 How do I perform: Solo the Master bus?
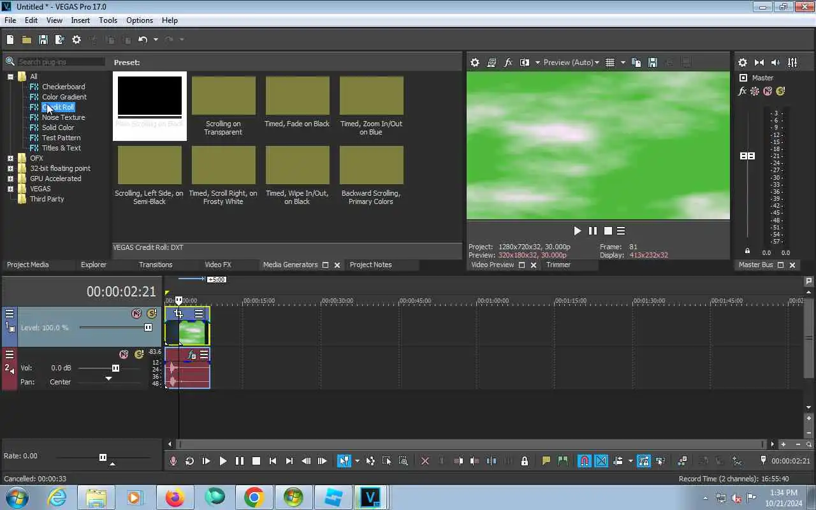tap(780, 91)
